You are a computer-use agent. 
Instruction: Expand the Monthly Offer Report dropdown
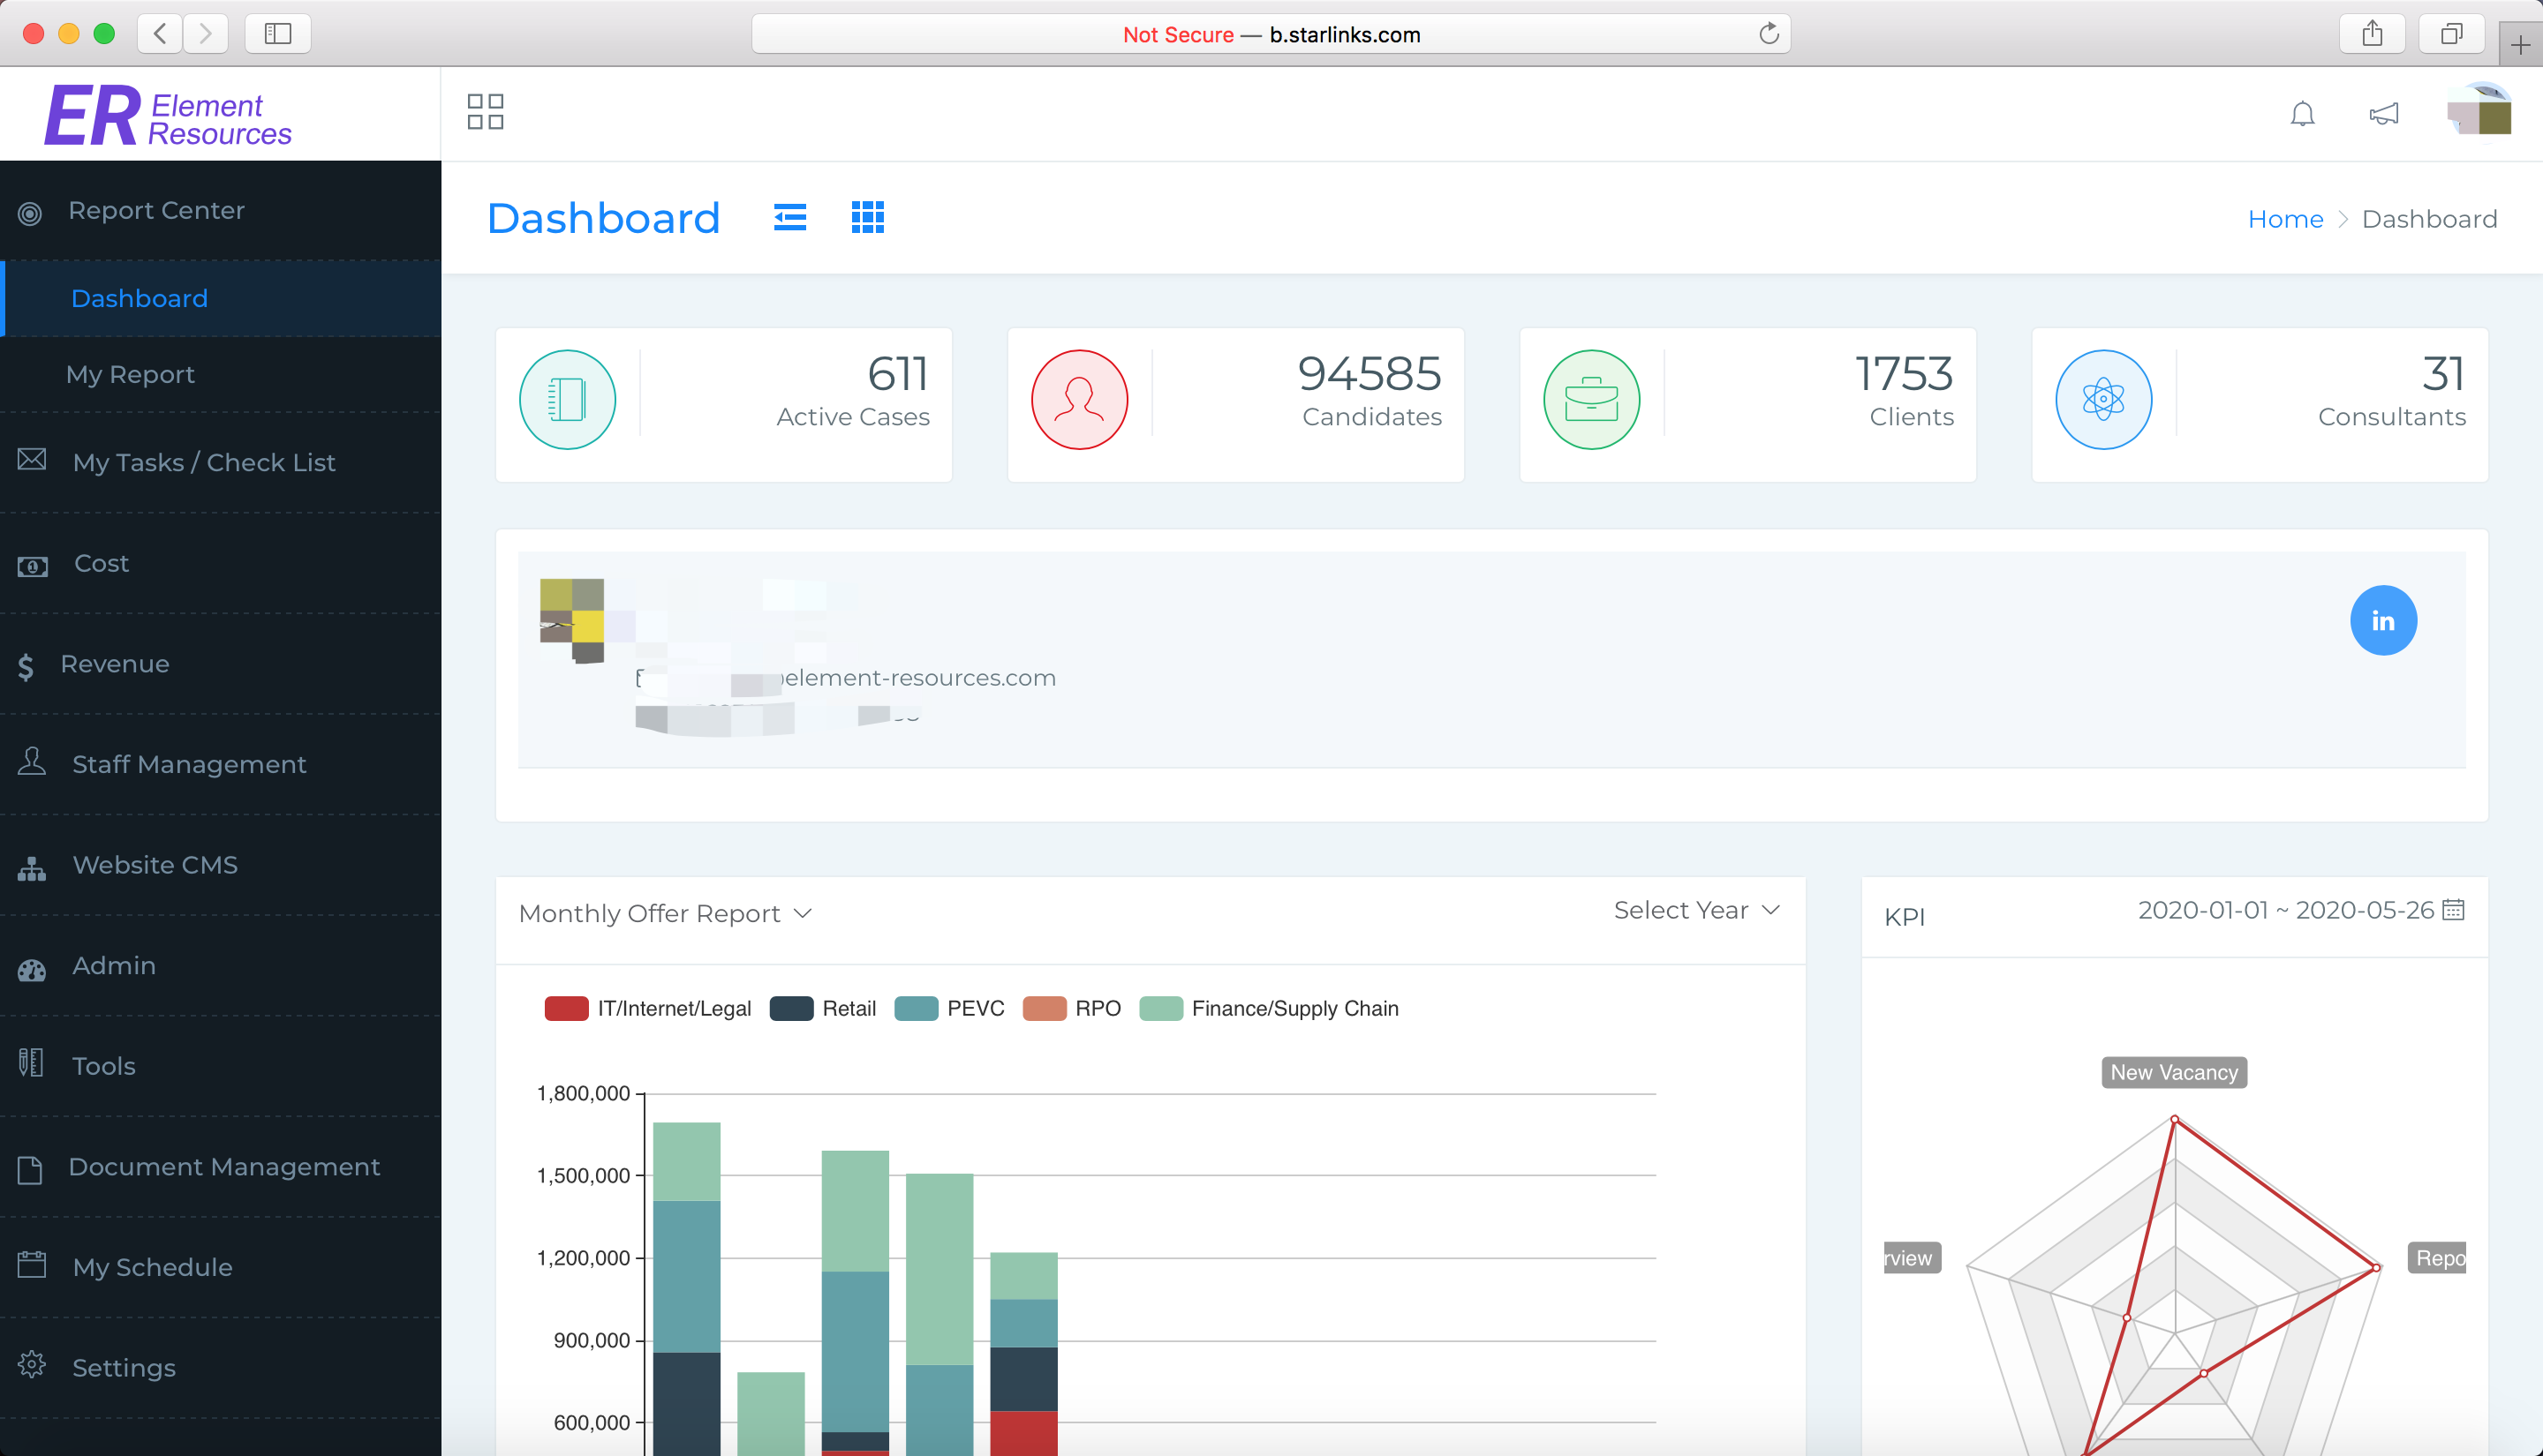click(x=665, y=913)
